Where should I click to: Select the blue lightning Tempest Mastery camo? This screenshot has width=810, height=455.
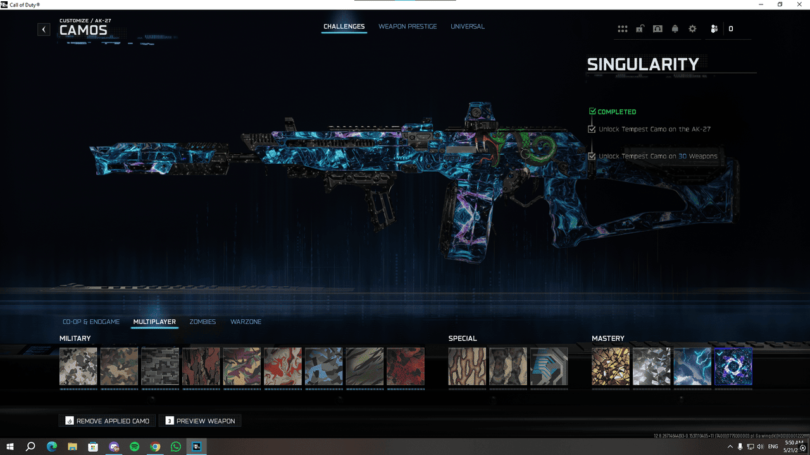pos(692,367)
